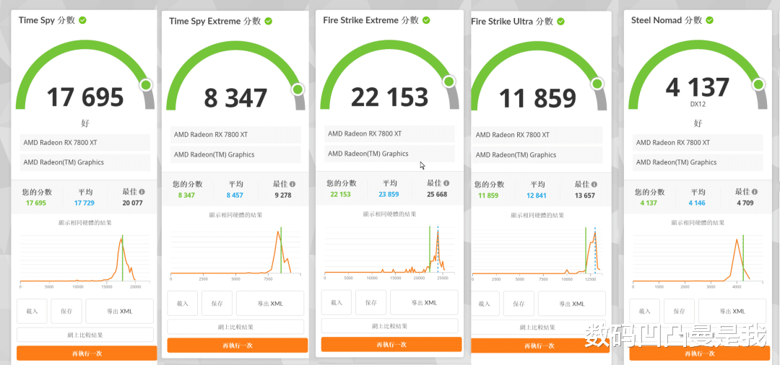Export XML in the Steel Nomad panel
Screen dimensions: 780x365
tap(732, 312)
